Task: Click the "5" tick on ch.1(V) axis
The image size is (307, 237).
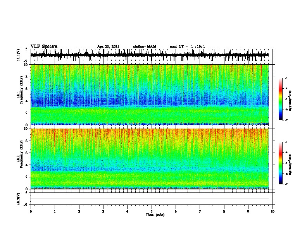Action: [x=26, y=49]
